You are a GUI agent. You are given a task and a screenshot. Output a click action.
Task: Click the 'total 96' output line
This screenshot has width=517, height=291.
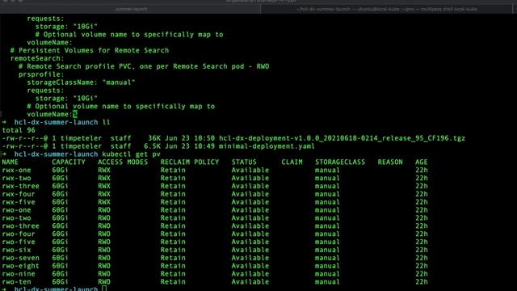click(x=19, y=130)
